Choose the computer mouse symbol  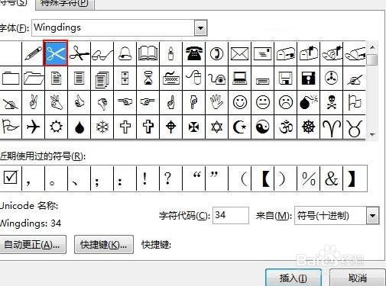193,78
